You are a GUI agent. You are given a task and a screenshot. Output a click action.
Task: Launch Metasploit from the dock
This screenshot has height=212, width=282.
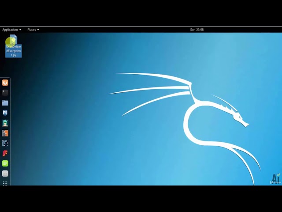(x=5, y=113)
